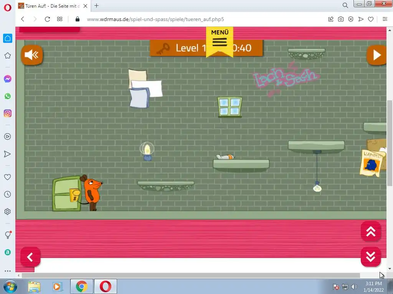The image size is (393, 294).
Task: Click the Action Center flag icon
Action: coord(336,287)
